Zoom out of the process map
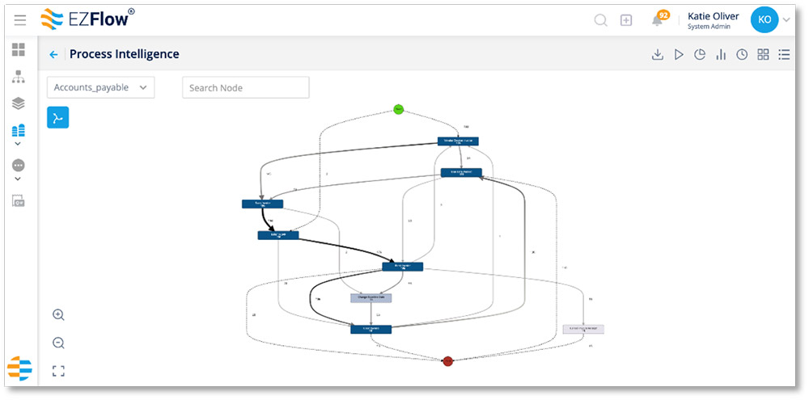Viewport: 809px width, 400px height. [x=58, y=343]
